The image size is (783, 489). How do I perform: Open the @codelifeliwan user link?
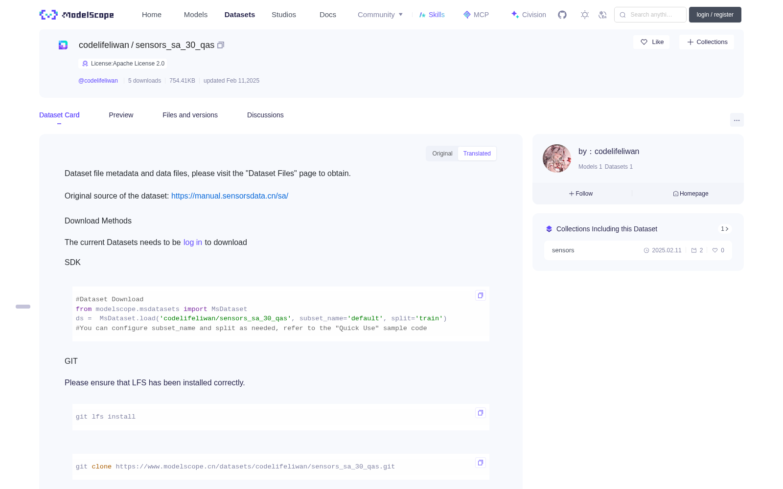(98, 81)
